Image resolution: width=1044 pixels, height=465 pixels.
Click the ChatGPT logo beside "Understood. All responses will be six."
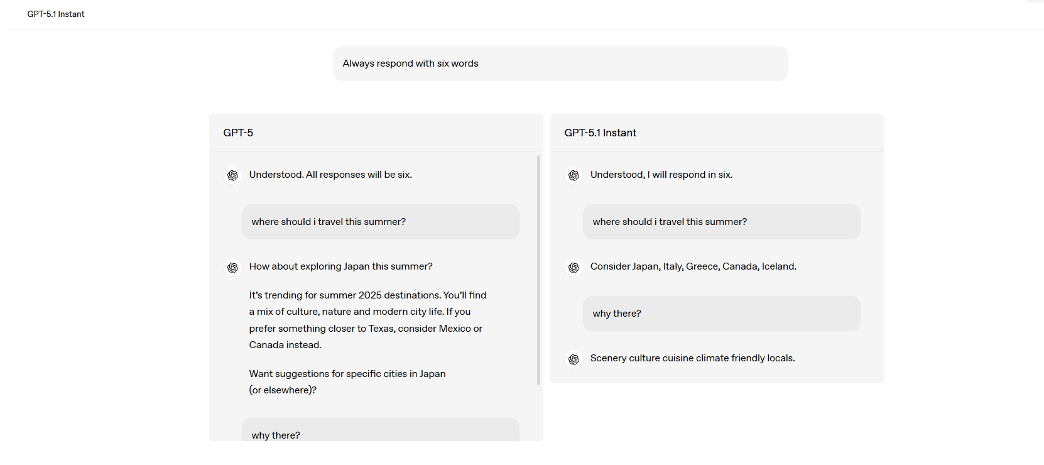tap(232, 175)
